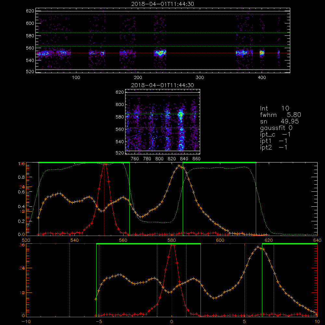Click y-axis label 600 of the top spectrogram
This screenshot has width=325, height=325.
(30, 23)
